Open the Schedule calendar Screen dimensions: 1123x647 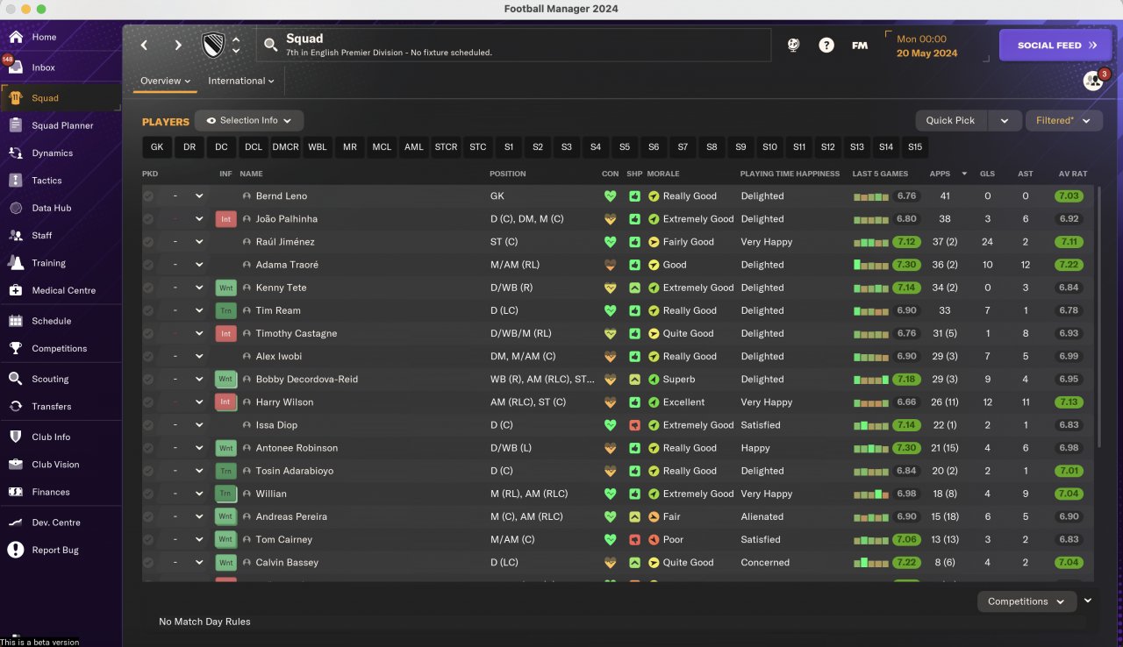point(52,321)
